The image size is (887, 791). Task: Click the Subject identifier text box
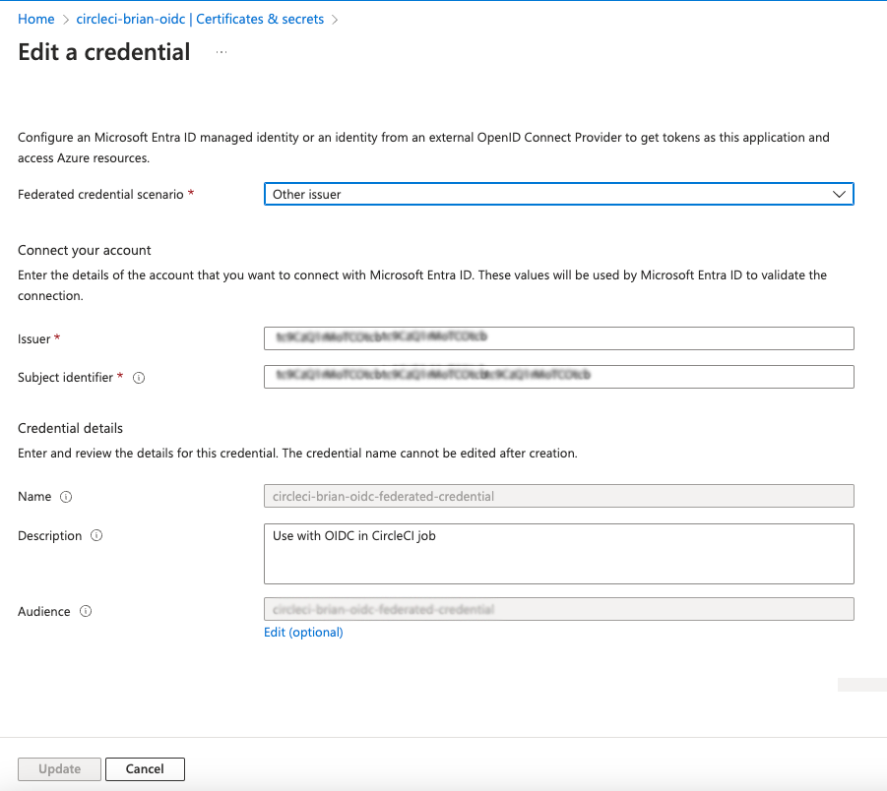click(x=558, y=377)
